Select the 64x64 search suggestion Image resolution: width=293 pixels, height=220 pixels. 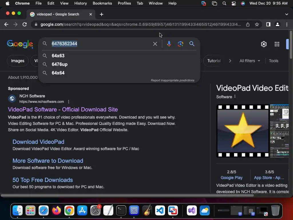[x=119, y=73]
